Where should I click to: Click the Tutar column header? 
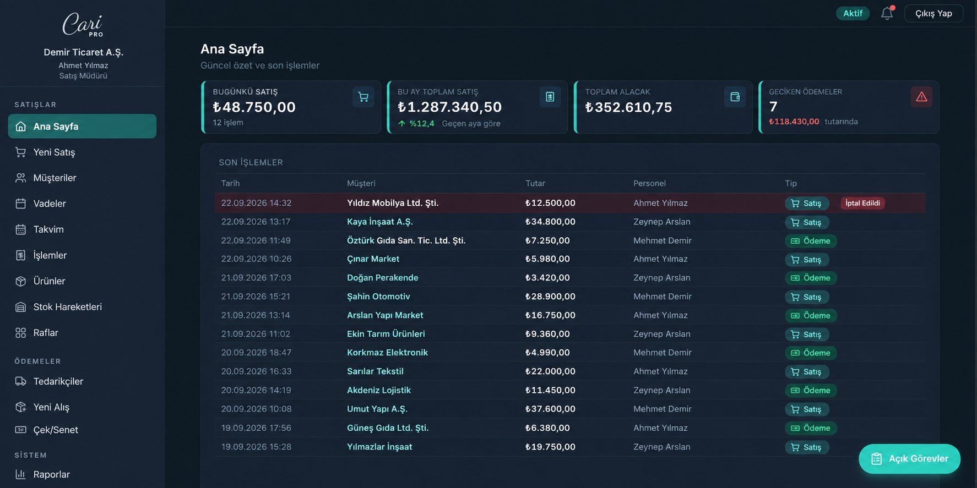pyautogui.click(x=535, y=183)
